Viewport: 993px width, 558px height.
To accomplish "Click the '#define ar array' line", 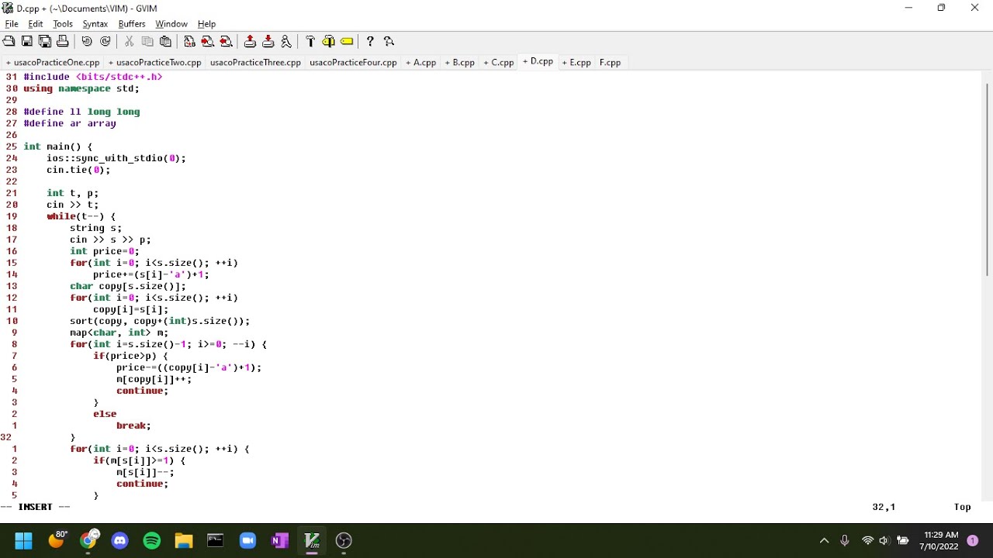I will pos(70,123).
